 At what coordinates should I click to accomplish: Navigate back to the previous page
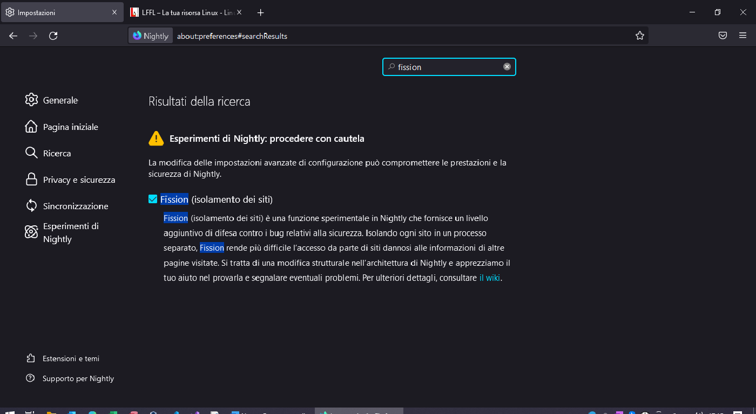point(13,36)
